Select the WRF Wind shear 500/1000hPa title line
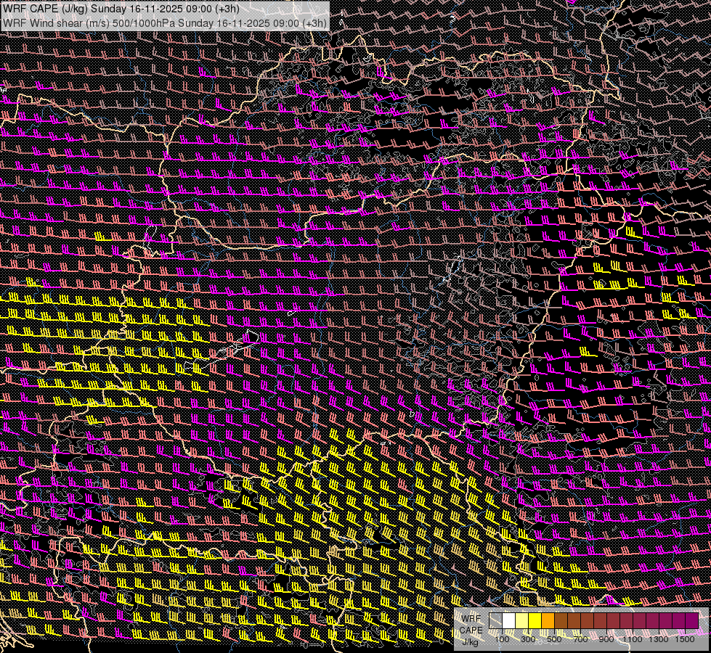 (164, 22)
